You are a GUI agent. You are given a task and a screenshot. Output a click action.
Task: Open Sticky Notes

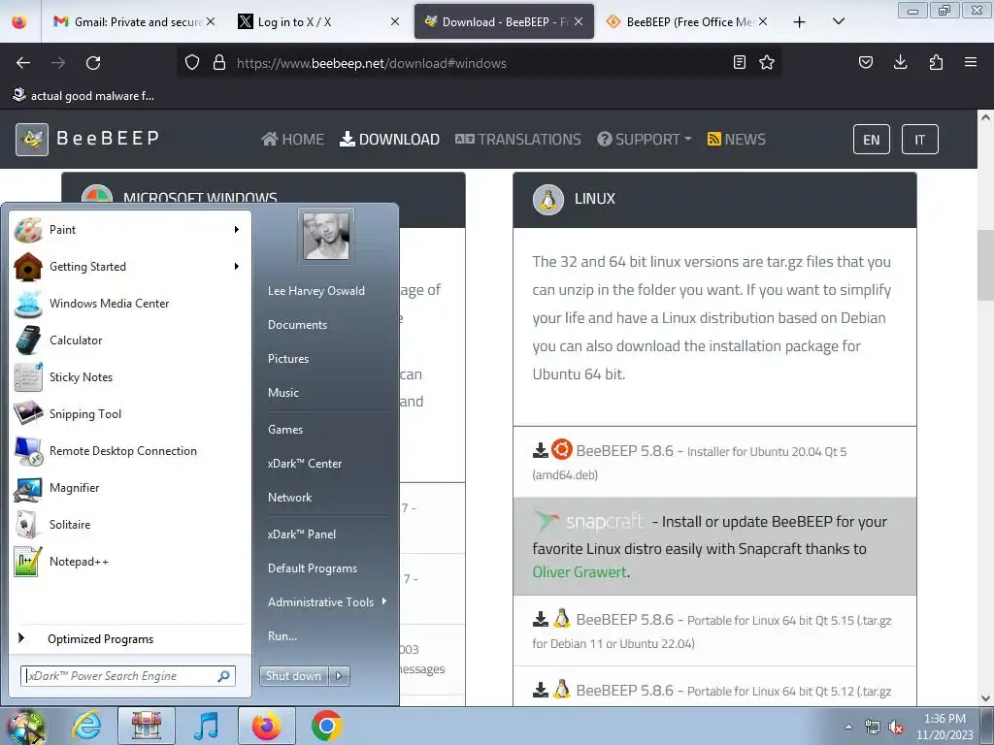129,377
